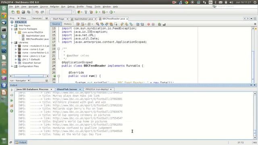Click the Stop Macro Recording icon
Screen dimensions: 258x145
[153, 24]
